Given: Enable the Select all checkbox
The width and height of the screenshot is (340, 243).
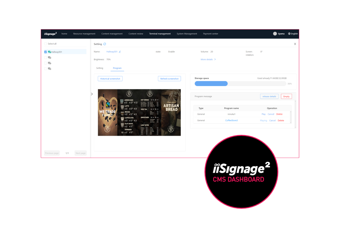Looking at the screenshot, I should coord(45,44).
